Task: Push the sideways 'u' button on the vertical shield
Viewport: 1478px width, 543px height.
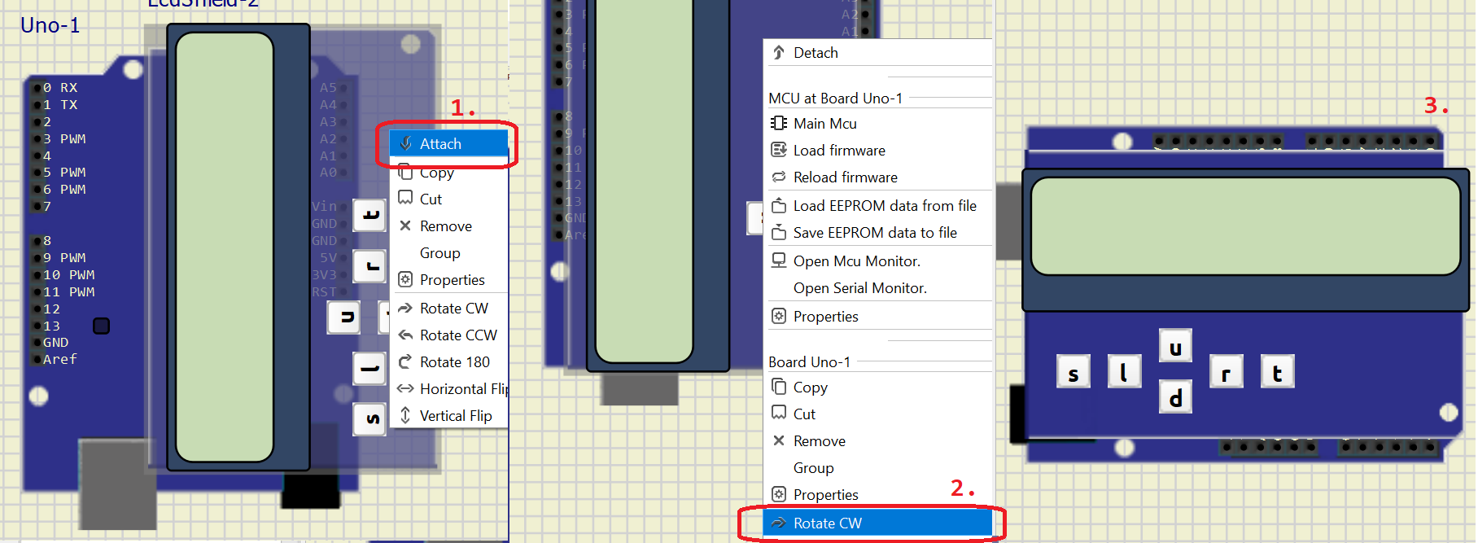Action: click(344, 317)
